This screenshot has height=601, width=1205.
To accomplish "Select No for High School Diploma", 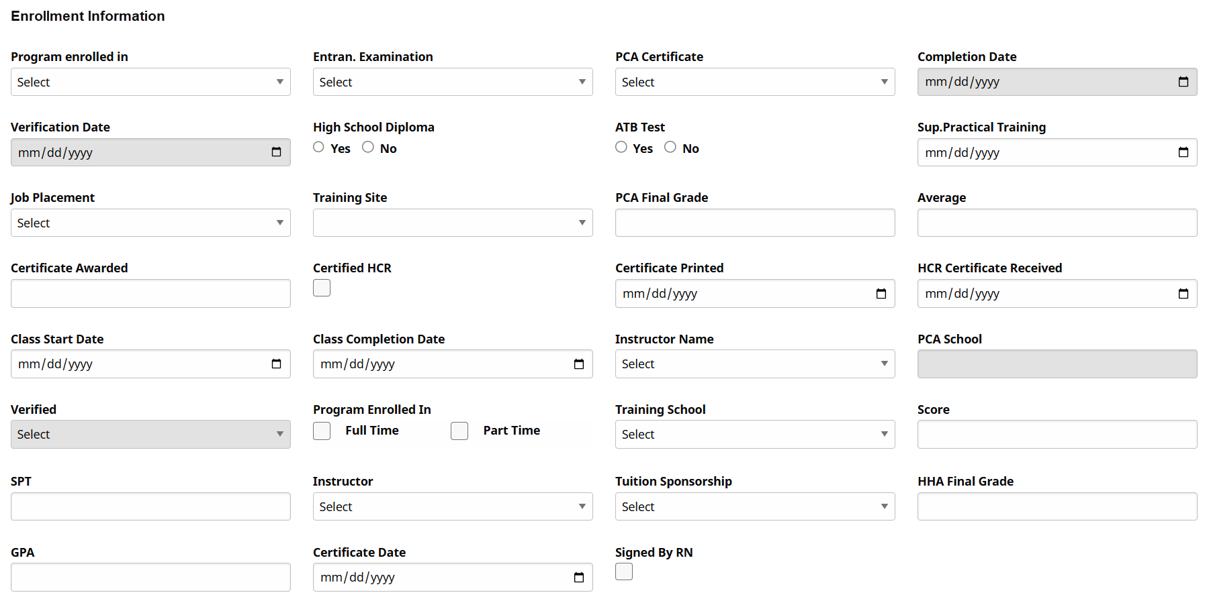I will point(368,147).
